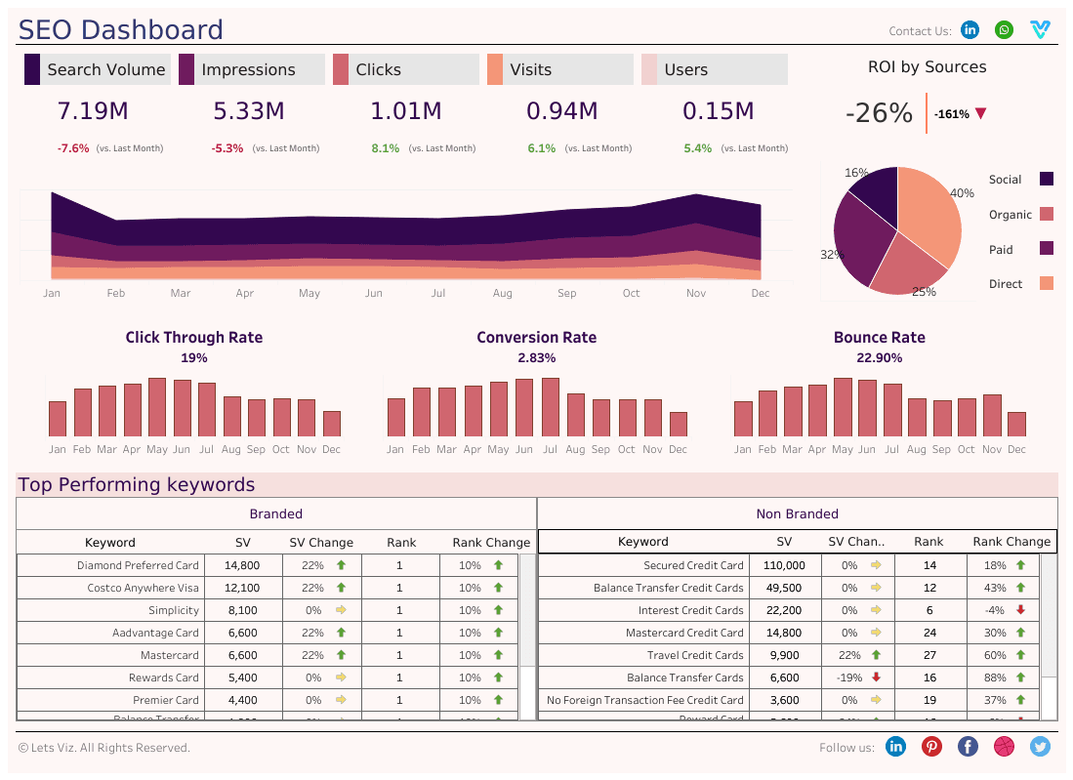
Task: Click the Dribbble icon at the bottom
Action: [1004, 746]
